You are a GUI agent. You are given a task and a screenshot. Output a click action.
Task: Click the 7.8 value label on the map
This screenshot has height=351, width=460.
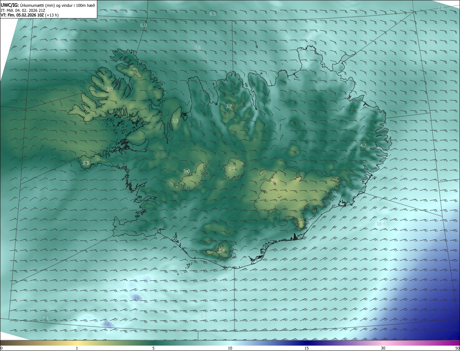pyautogui.click(x=441, y=8)
